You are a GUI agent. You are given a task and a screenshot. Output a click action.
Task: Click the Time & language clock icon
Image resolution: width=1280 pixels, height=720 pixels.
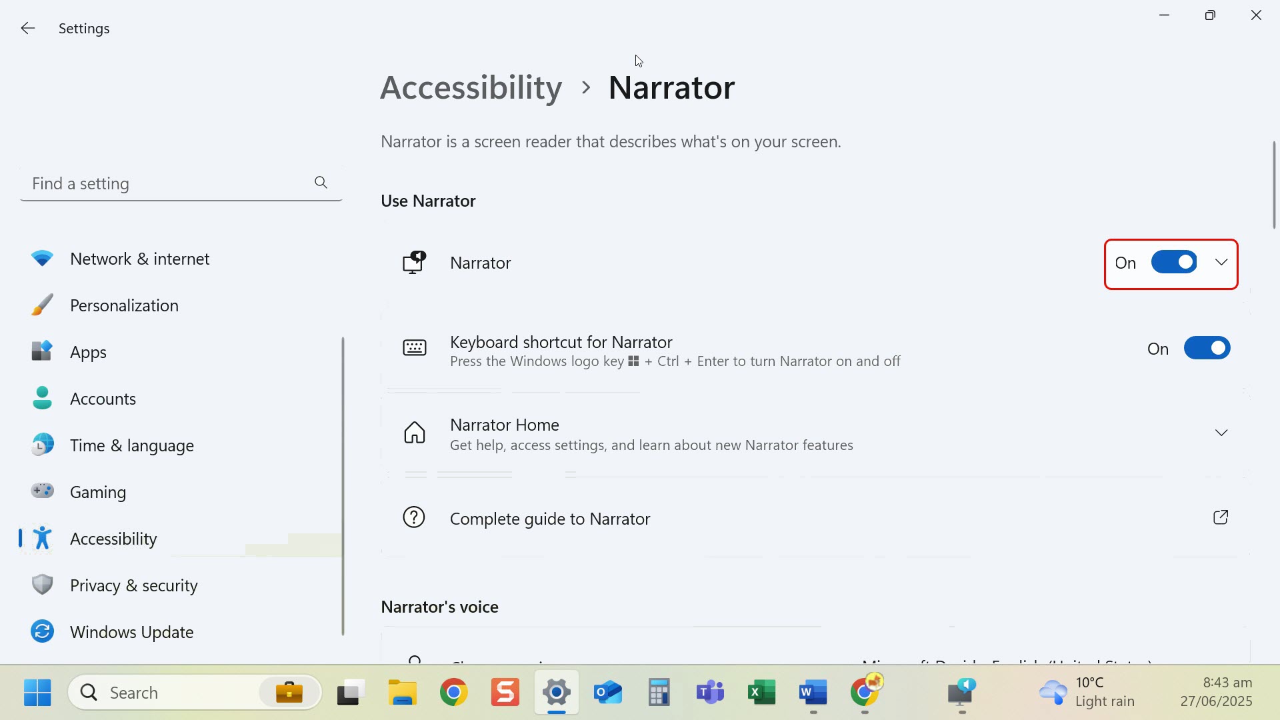[x=42, y=445]
